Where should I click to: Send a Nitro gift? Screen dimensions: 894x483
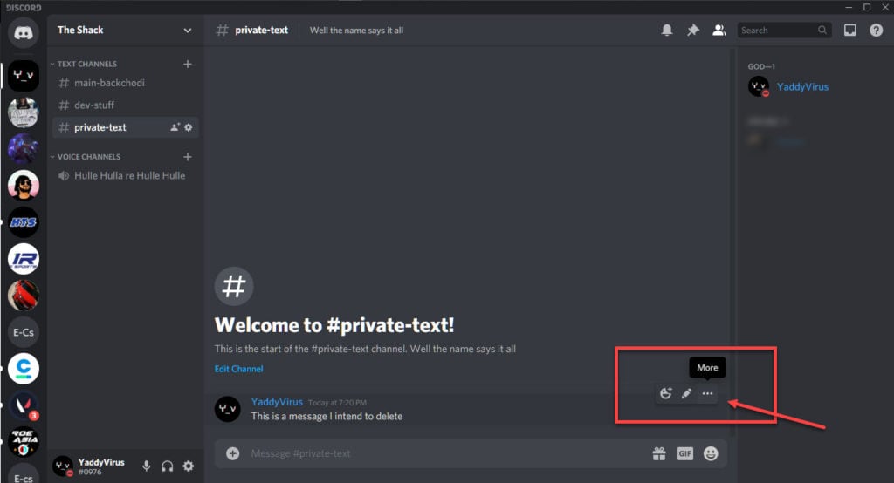pyautogui.click(x=659, y=453)
